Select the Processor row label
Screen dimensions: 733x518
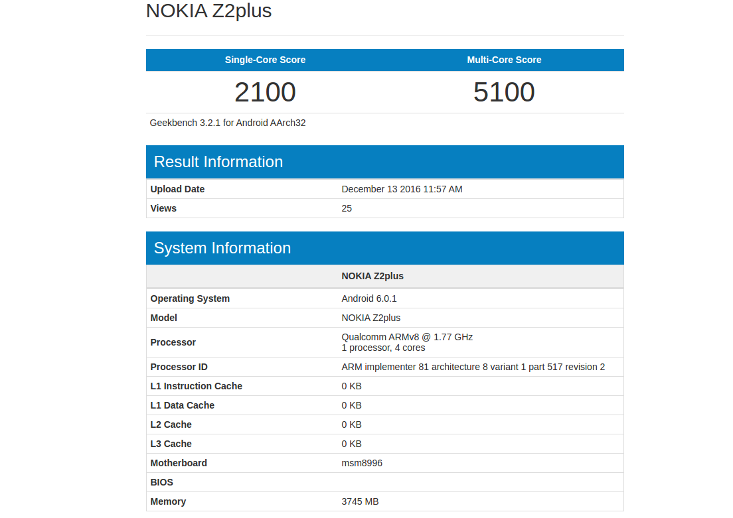click(173, 342)
